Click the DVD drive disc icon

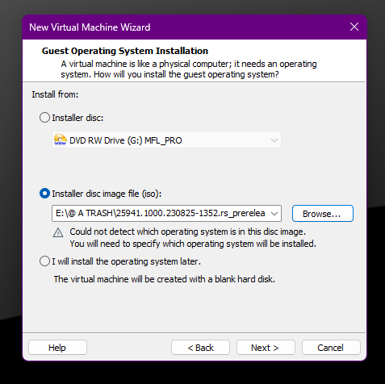tap(61, 140)
